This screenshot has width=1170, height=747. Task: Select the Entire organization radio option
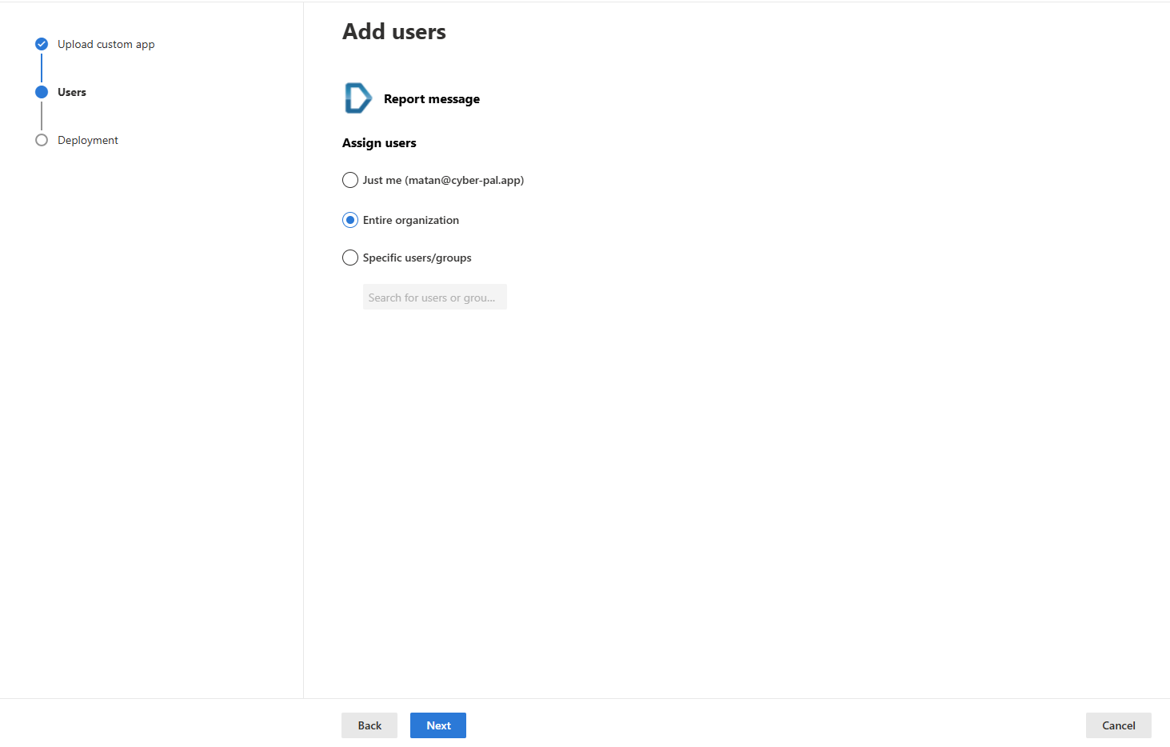pyautogui.click(x=350, y=220)
